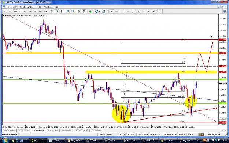Toggle chart auto scroll

pyautogui.click(x=79, y=11)
